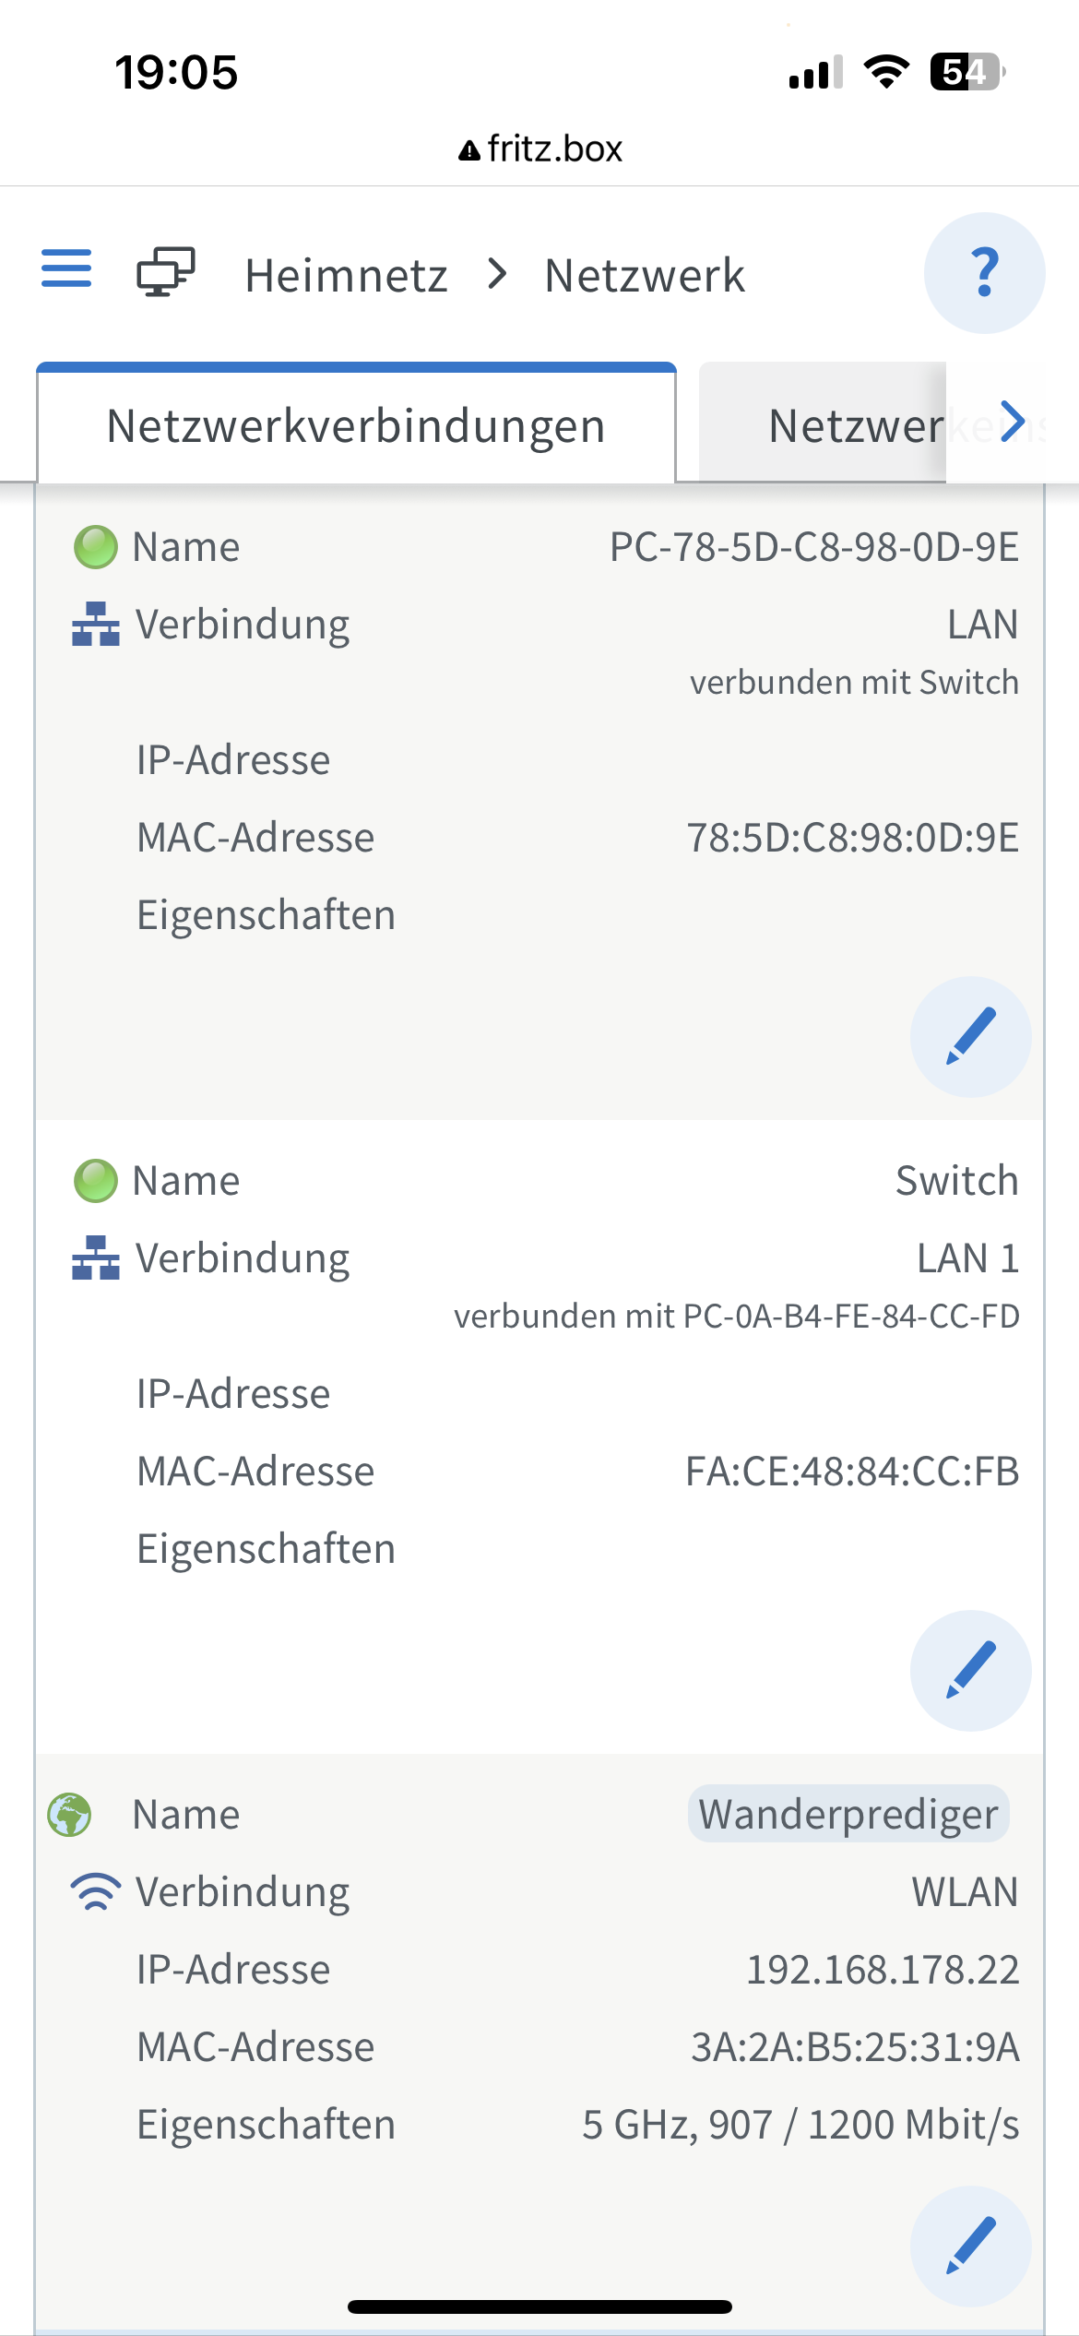1079x2336 pixels.
Task: Open the Heimnetz breadcrumb link
Action: point(346,275)
